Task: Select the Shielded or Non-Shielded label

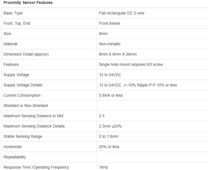Action: 26,106
